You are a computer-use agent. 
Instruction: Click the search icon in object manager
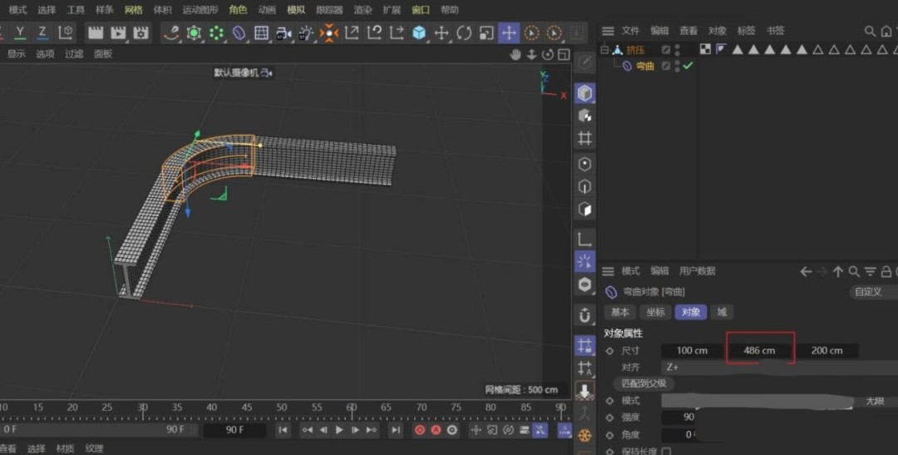coord(870,31)
